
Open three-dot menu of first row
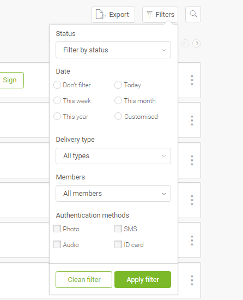click(192, 80)
